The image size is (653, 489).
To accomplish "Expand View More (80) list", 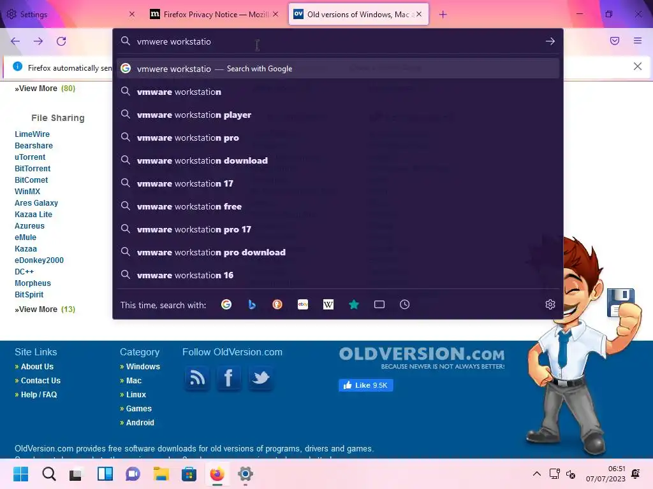I will tap(45, 88).
